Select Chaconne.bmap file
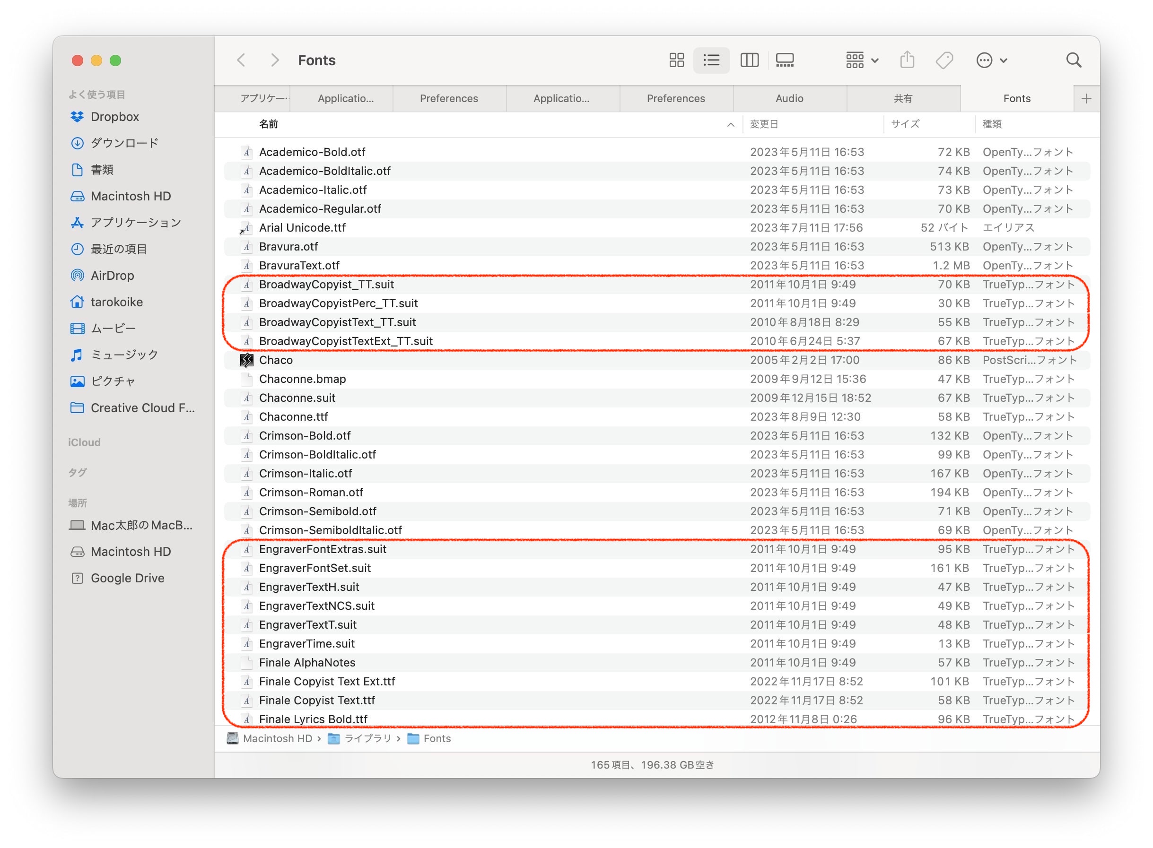Image resolution: width=1153 pixels, height=848 pixels. (657, 380)
